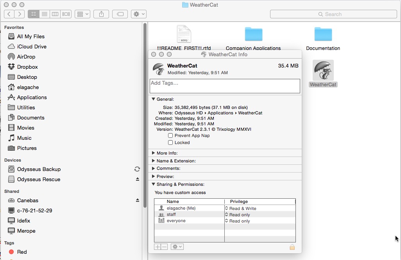Click the Add Tags field
The image size is (401, 260).
pyautogui.click(x=225, y=86)
